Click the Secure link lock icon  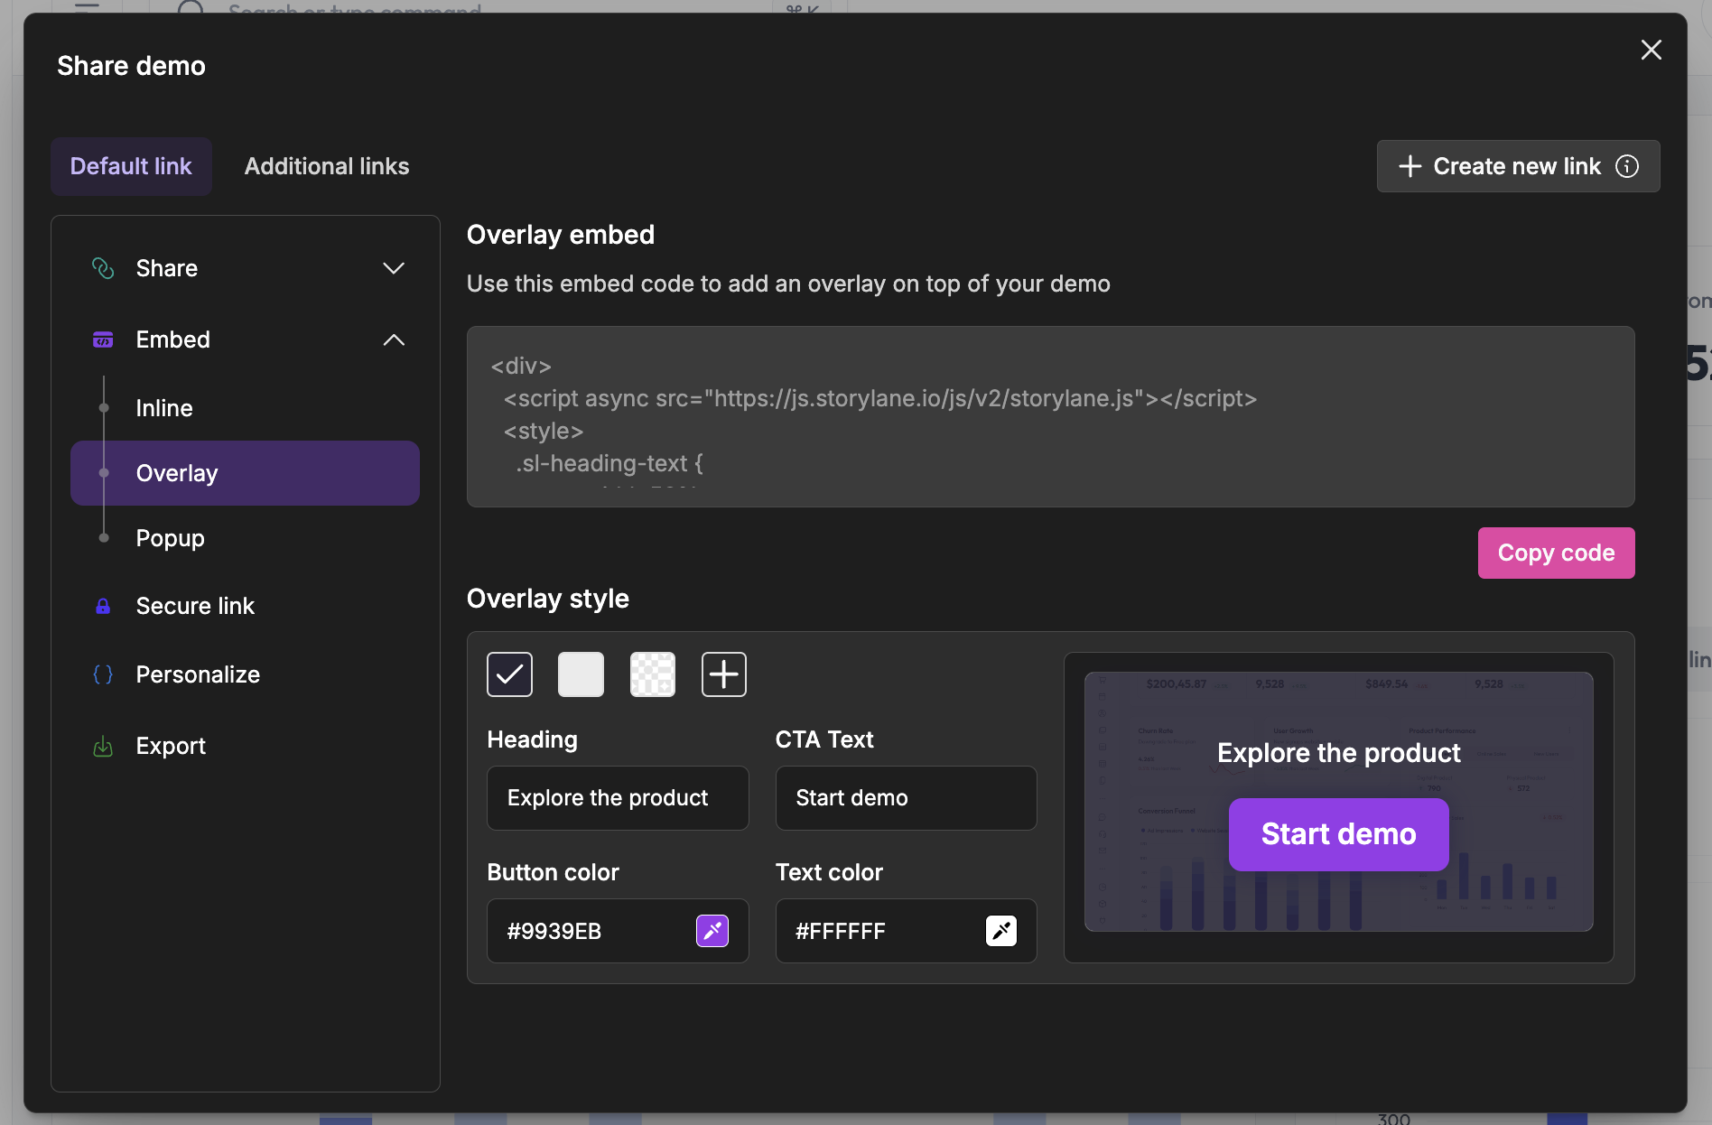point(103,606)
